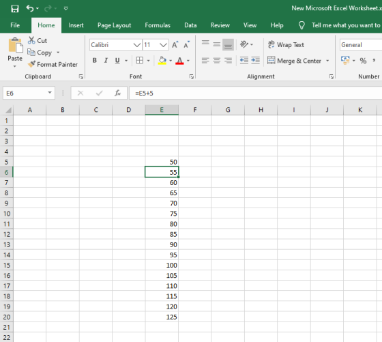Open font color picker arrow
The height and width of the screenshot is (342, 382).
tap(188, 61)
